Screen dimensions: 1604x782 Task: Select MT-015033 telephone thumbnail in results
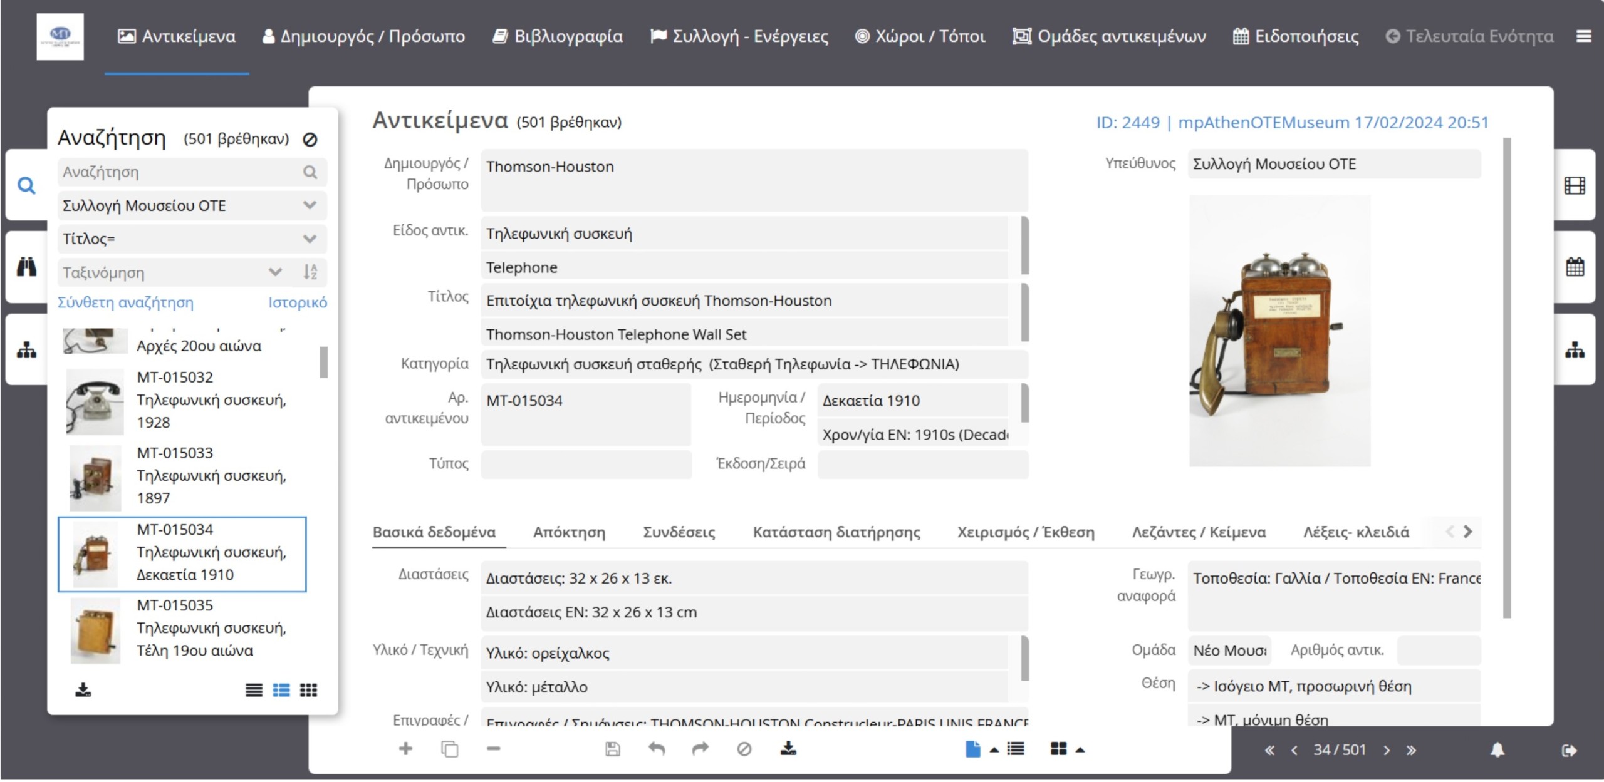[x=95, y=477]
